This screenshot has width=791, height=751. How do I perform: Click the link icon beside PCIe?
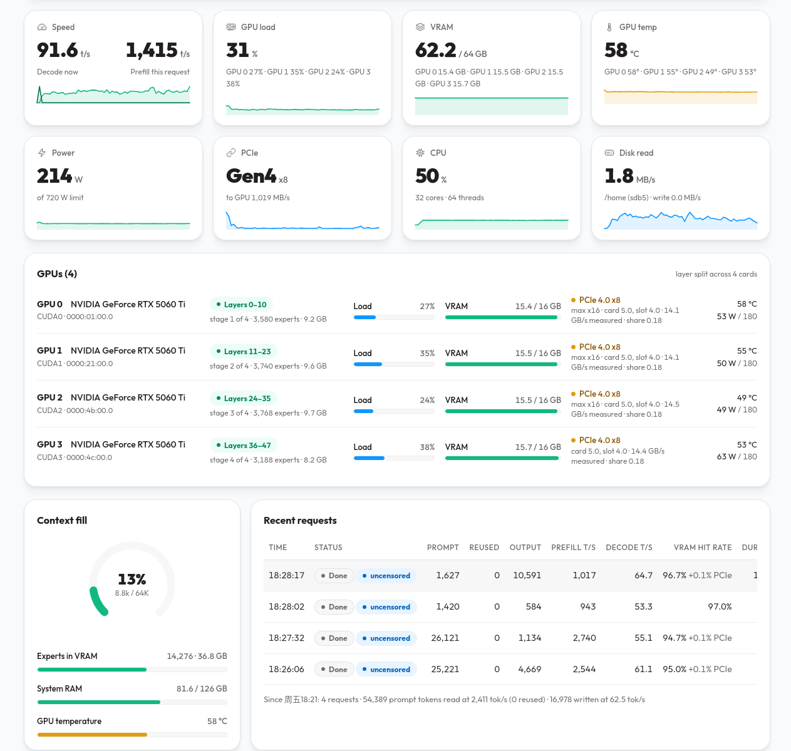tap(231, 153)
